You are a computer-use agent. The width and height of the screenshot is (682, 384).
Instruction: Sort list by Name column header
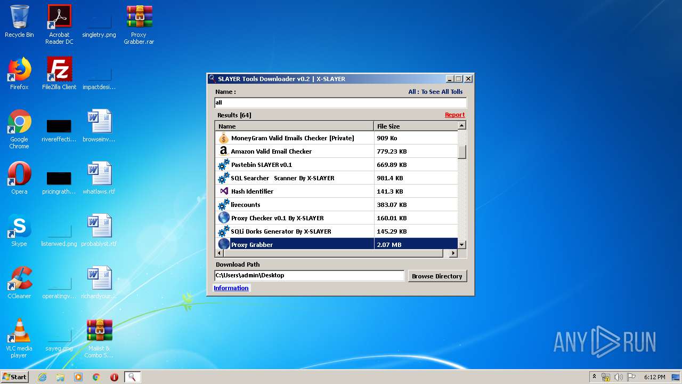point(295,126)
